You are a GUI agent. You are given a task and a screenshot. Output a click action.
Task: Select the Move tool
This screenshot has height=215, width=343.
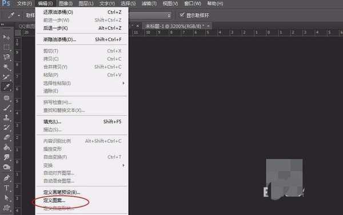[6, 37]
